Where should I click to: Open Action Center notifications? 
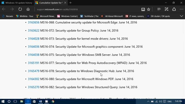click(164, 101)
